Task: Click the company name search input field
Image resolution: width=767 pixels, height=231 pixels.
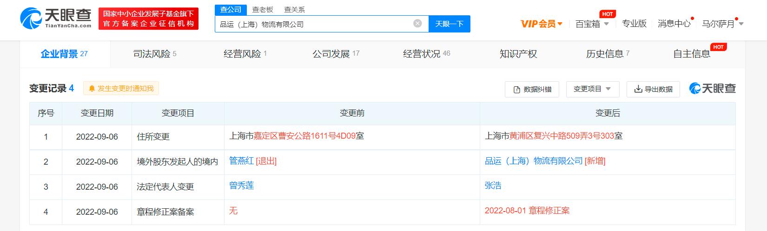Action: (311, 24)
